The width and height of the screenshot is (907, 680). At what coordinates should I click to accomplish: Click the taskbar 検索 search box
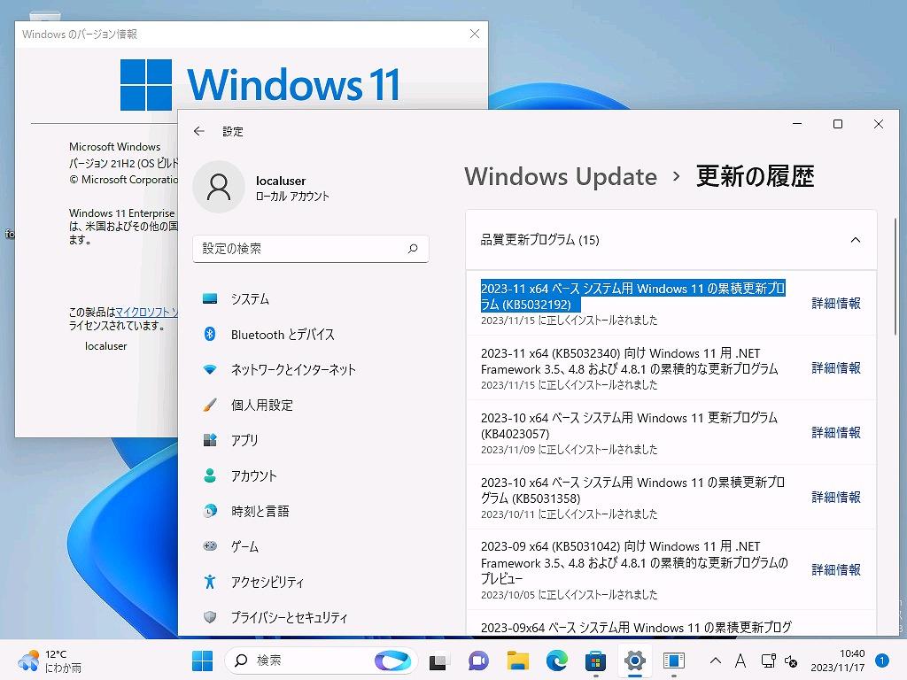tap(320, 661)
